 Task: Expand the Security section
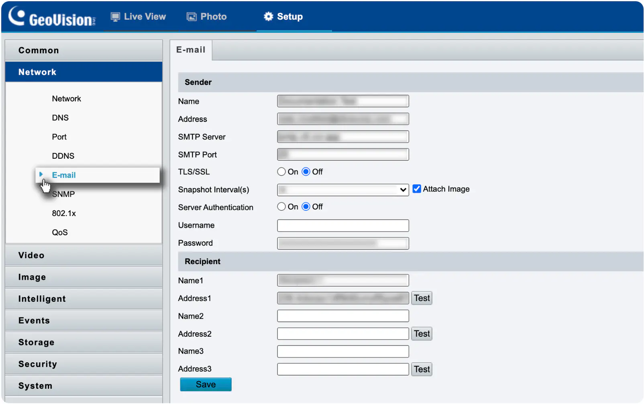point(84,364)
